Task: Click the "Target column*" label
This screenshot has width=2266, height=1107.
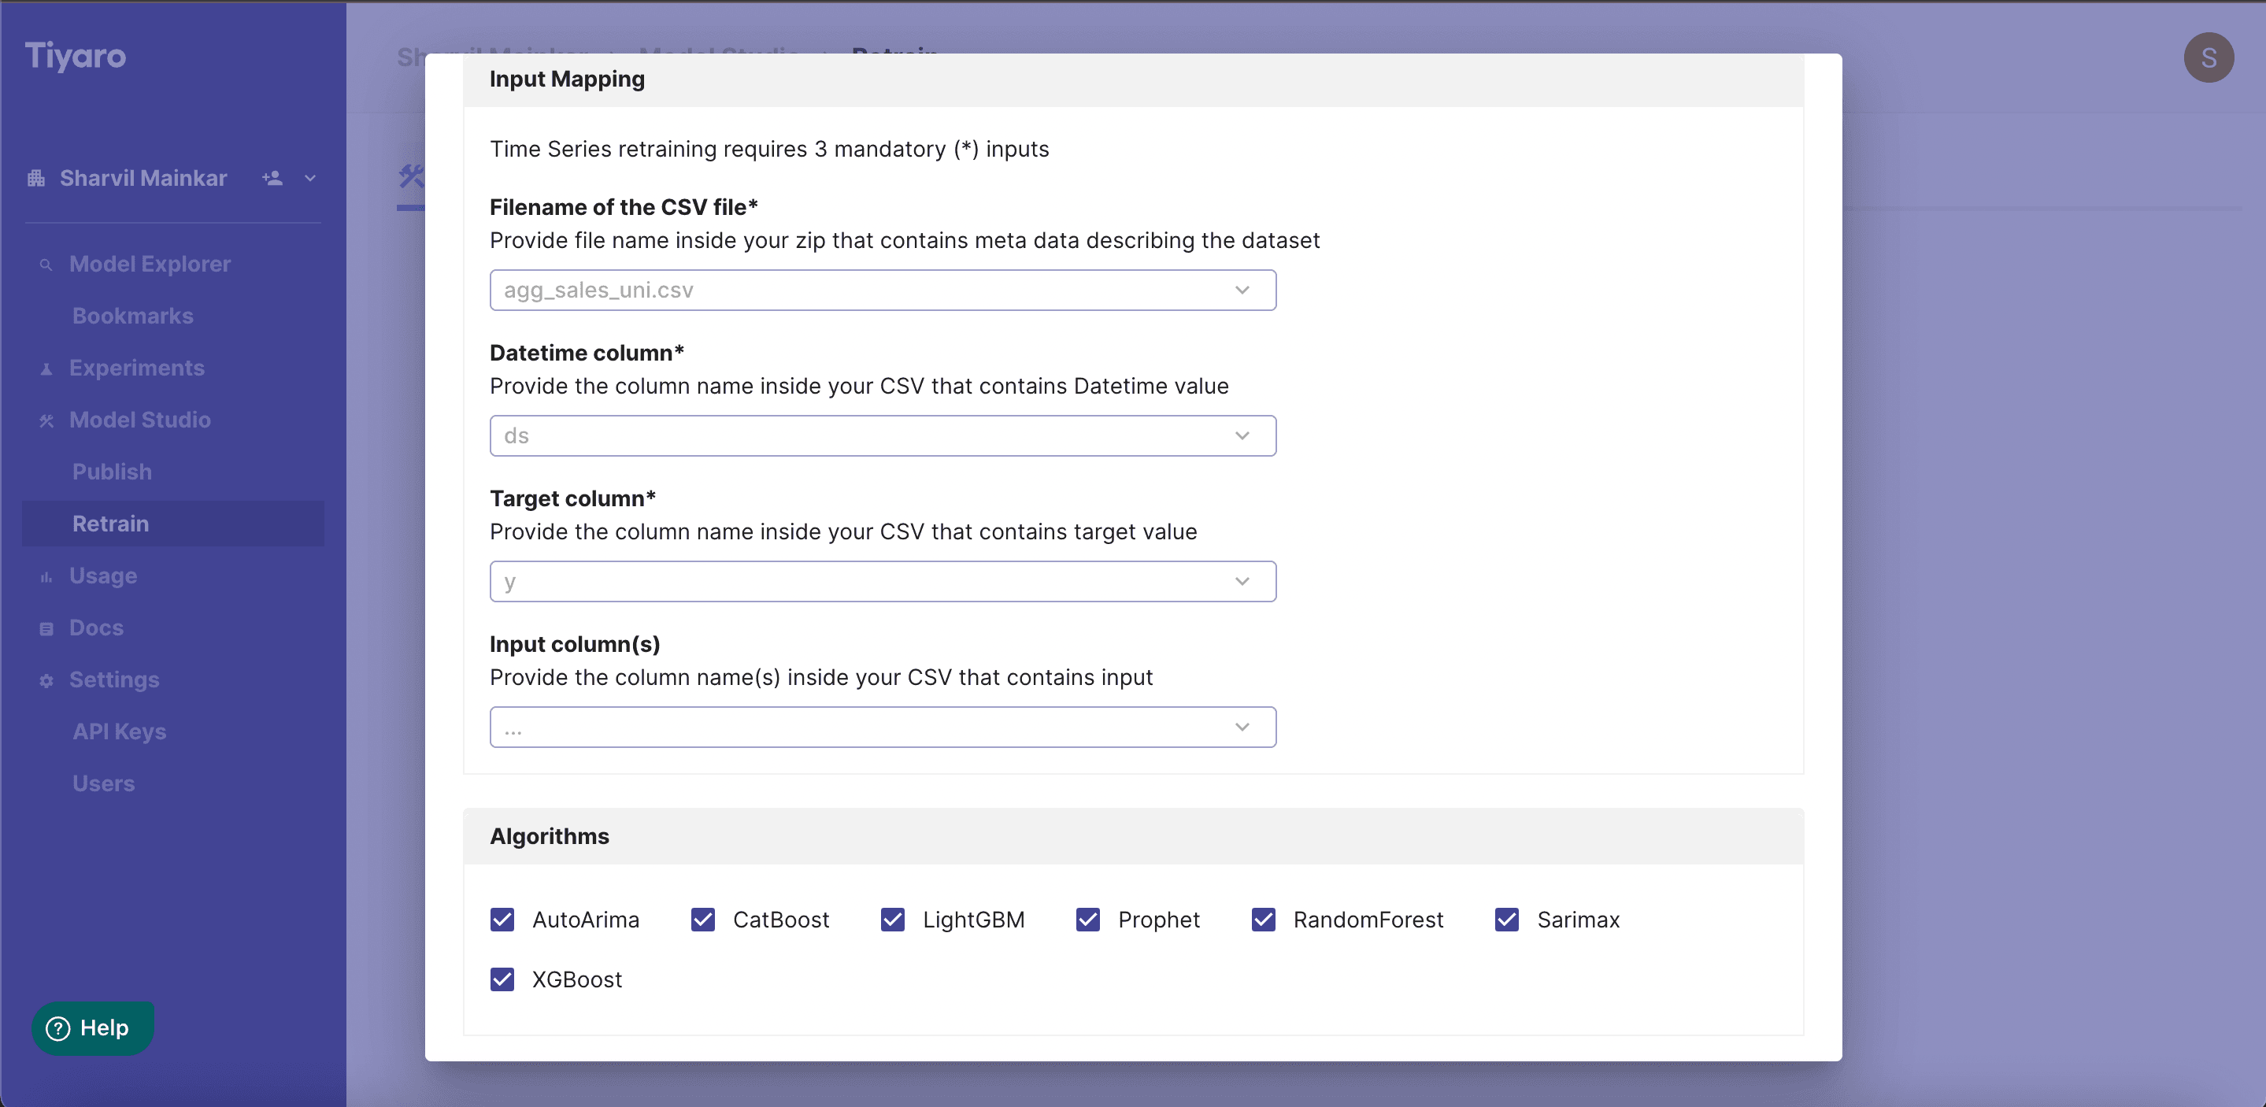Action: tap(572, 498)
